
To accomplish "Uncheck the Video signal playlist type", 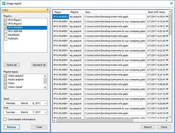I will pos(5,87).
